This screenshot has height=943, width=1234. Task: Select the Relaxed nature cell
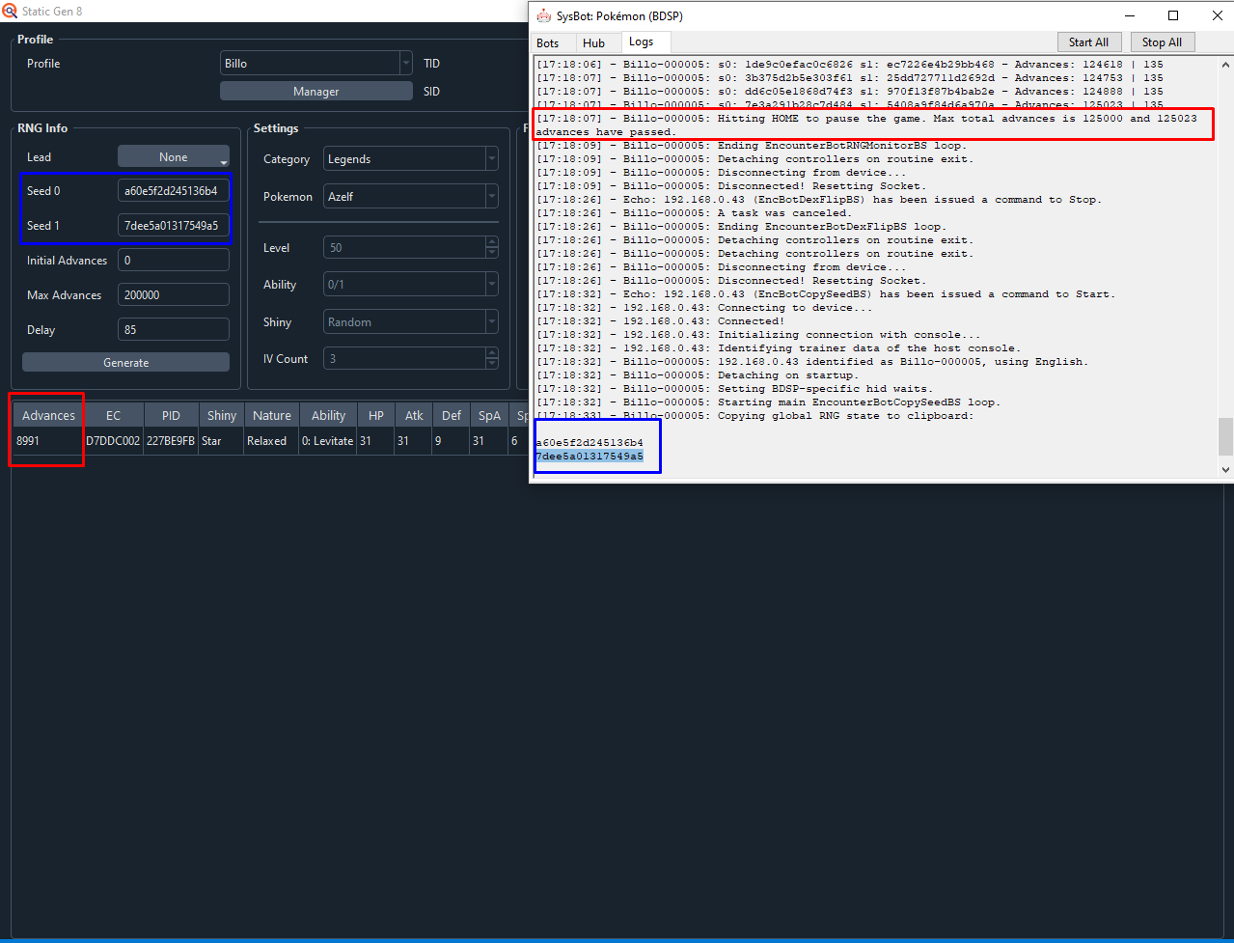click(272, 441)
